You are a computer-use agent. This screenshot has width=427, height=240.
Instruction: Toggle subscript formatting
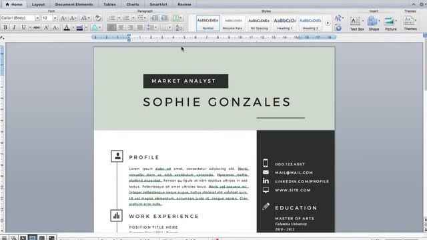point(55,27)
